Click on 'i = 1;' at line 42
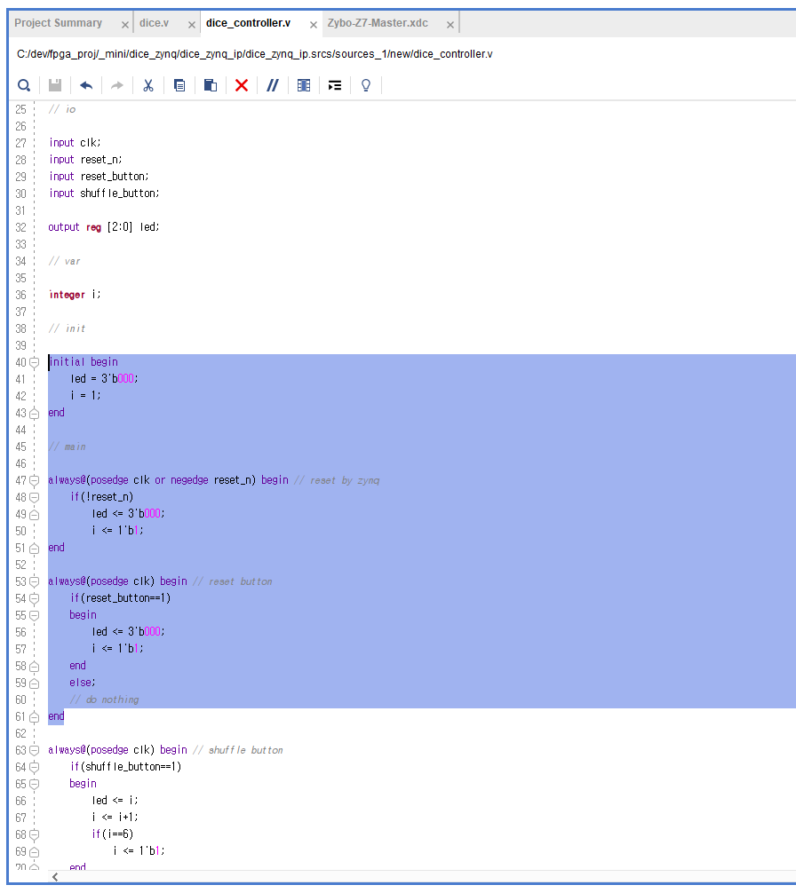Screen dimensions: 796x893 85,395
